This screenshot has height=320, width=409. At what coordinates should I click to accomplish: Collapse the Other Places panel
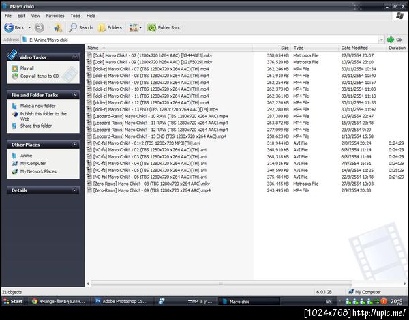74,145
